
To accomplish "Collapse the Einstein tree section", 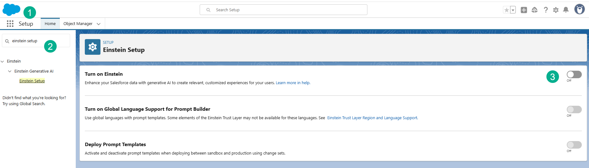I will click(3, 61).
